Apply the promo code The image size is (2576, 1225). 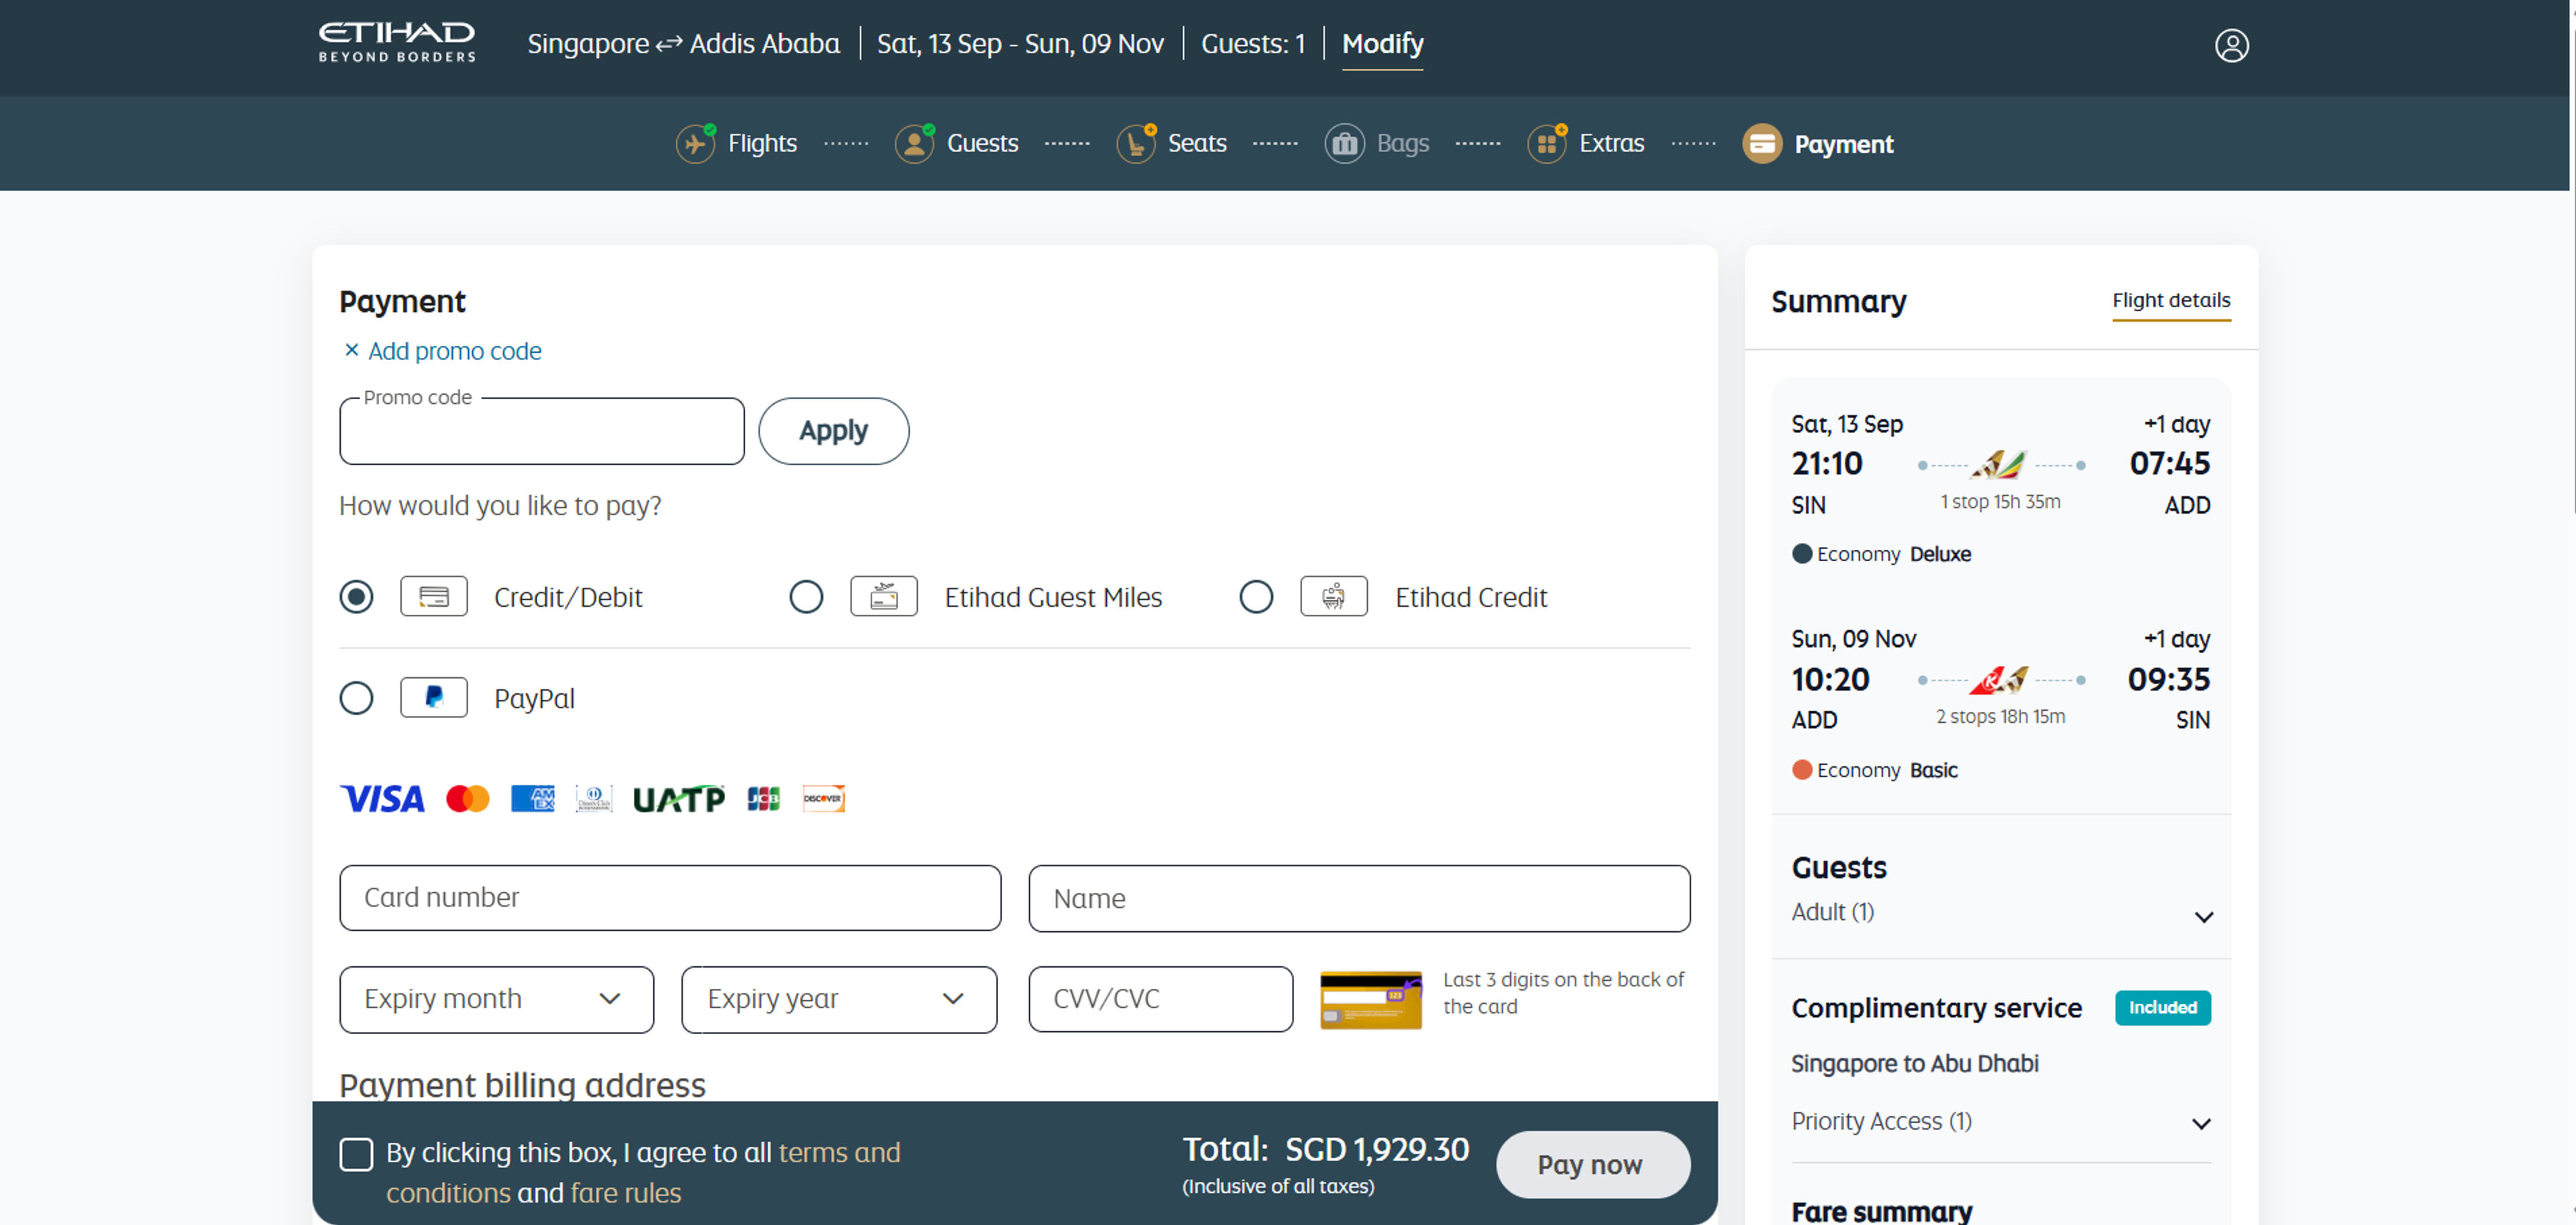click(833, 430)
